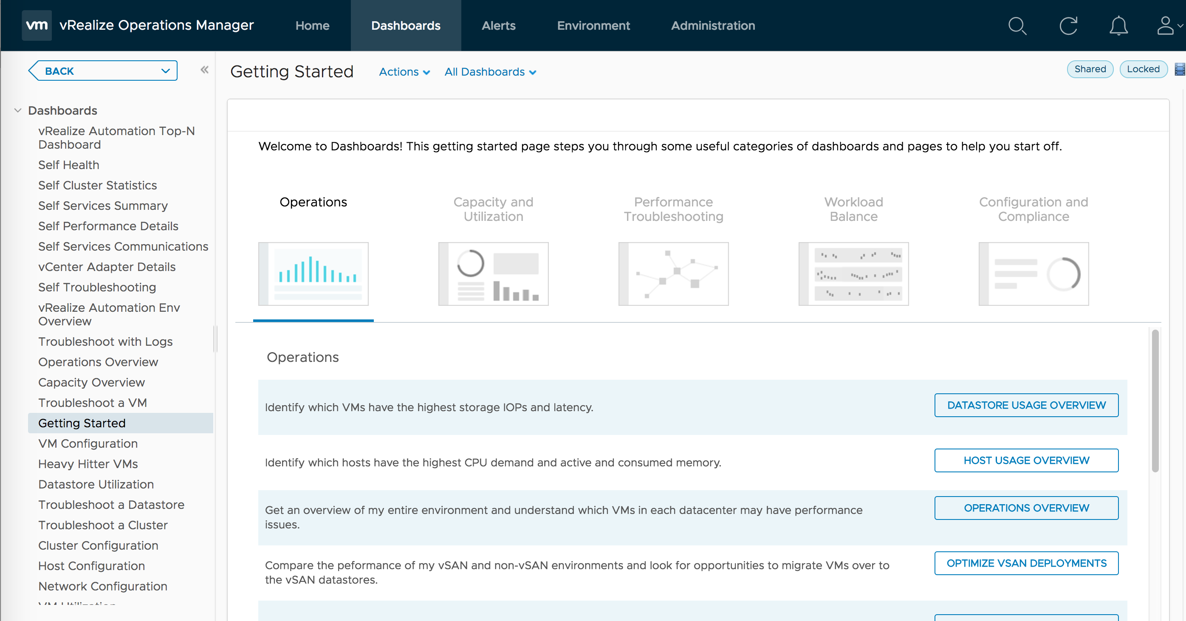Click the Capacity and Utilization dashboard icon

(493, 273)
